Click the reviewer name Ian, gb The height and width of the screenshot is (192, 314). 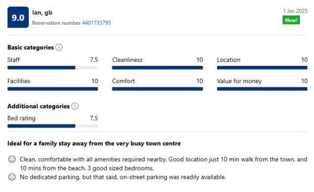click(42, 13)
